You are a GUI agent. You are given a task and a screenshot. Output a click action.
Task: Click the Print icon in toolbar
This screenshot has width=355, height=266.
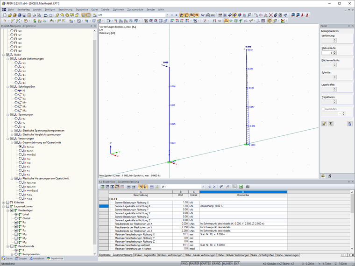click(34, 15)
